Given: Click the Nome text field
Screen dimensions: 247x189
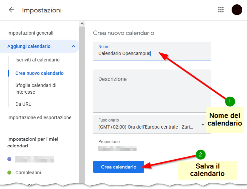Looking at the screenshot, I should click(152, 53).
